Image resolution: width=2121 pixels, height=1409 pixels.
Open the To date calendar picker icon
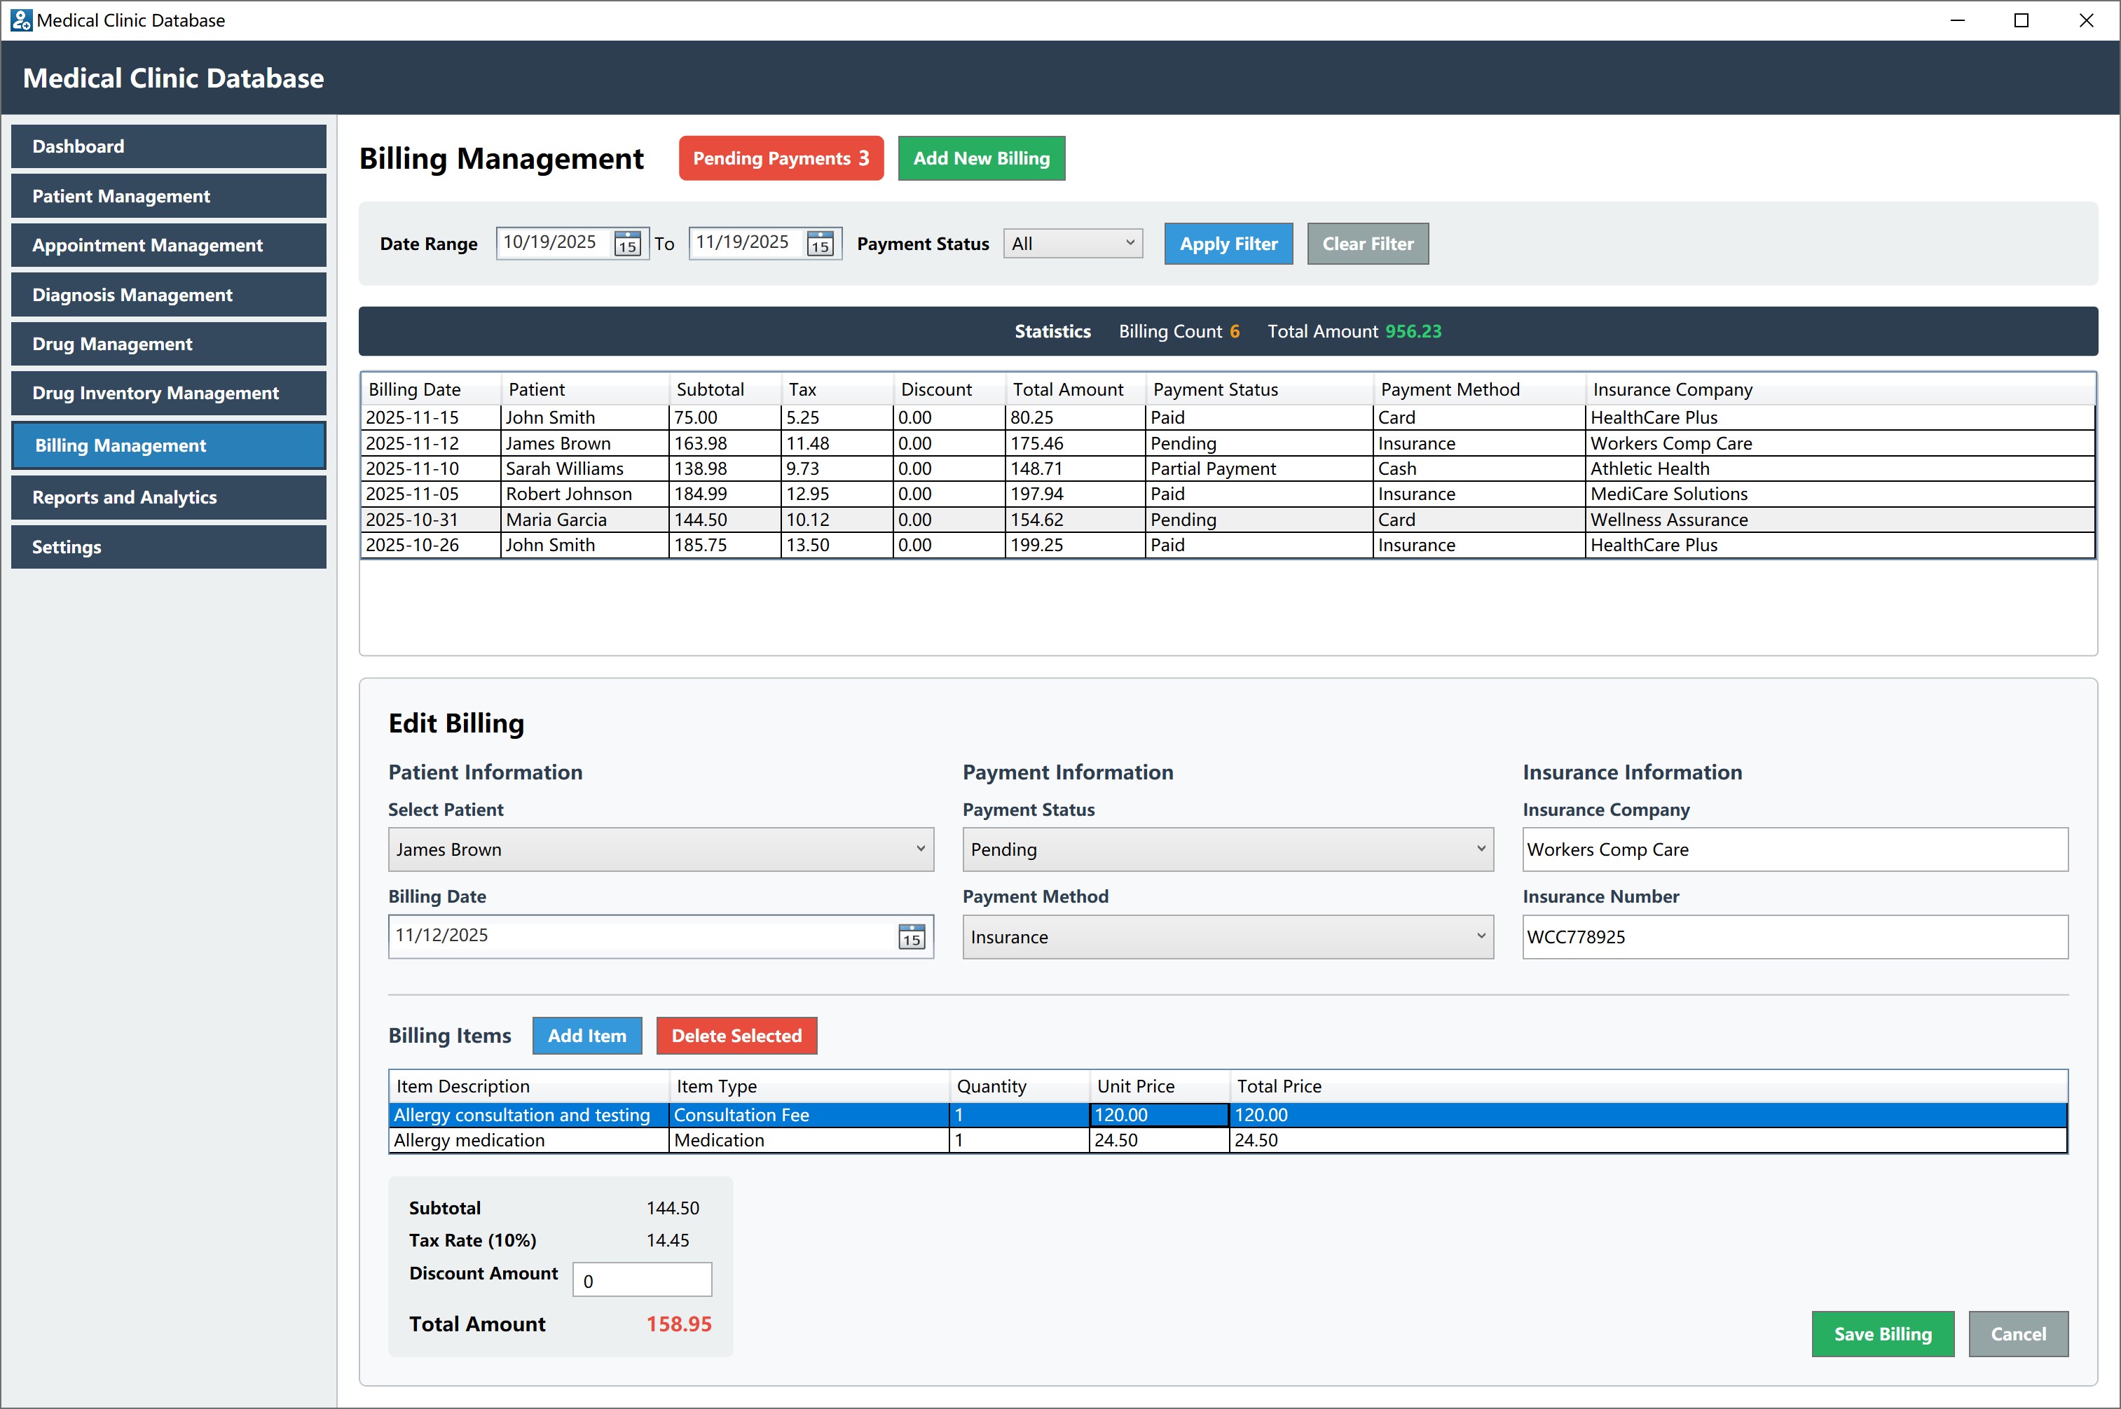tap(819, 244)
